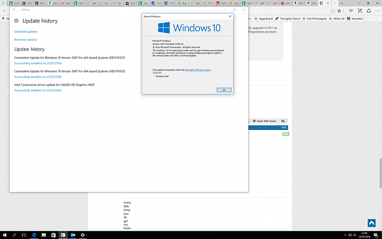The width and height of the screenshot is (382, 239).
Task: Open Reading view in Edge
Action: point(333,11)
